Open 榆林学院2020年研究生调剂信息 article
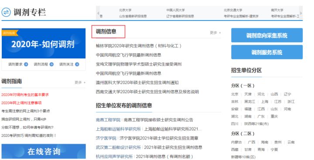 pos(139,46)
